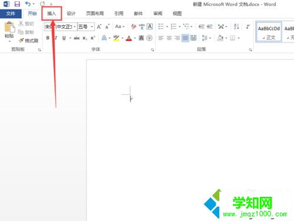Expand the bullets library arrow

(167, 27)
